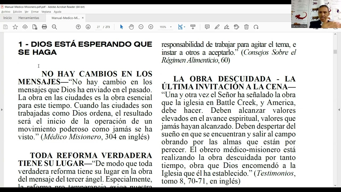Image resolution: width=341 pixels, height=192 pixels.
Task: Click citation "Régimen Alimenticio"
Action: [190, 60]
